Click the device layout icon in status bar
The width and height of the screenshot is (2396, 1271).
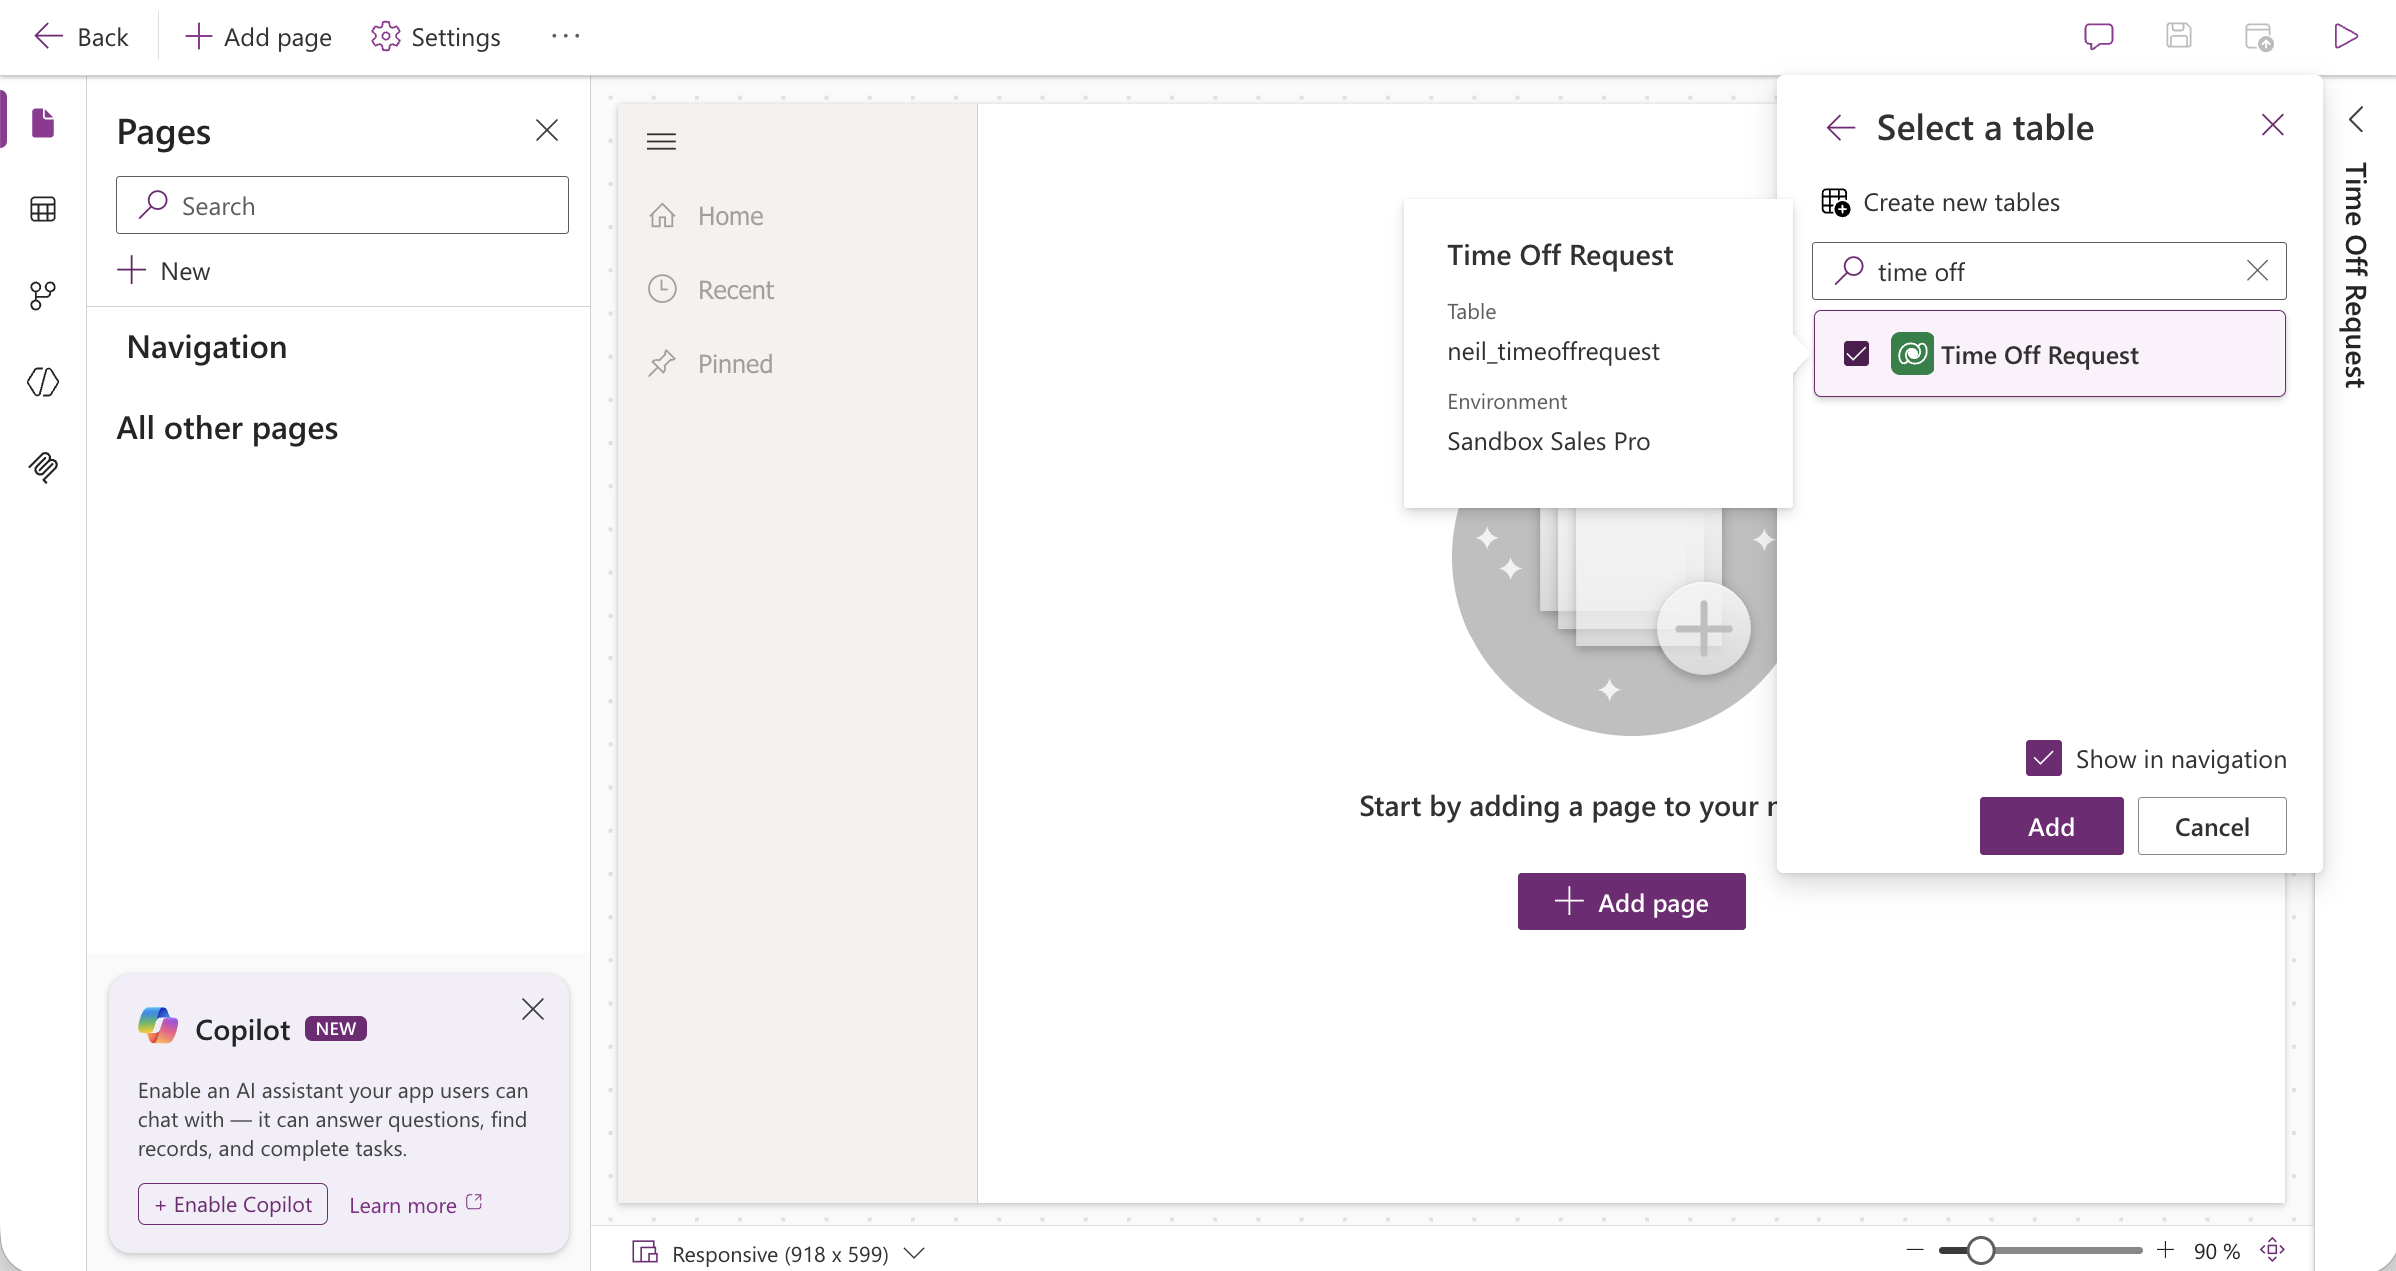tap(645, 1252)
